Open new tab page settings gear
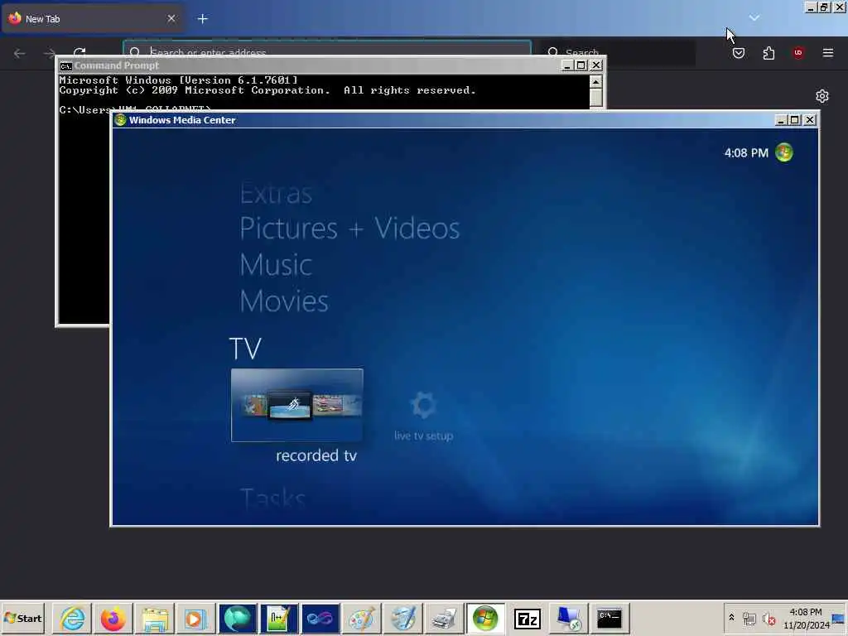Image resolution: width=848 pixels, height=636 pixels. (x=822, y=96)
